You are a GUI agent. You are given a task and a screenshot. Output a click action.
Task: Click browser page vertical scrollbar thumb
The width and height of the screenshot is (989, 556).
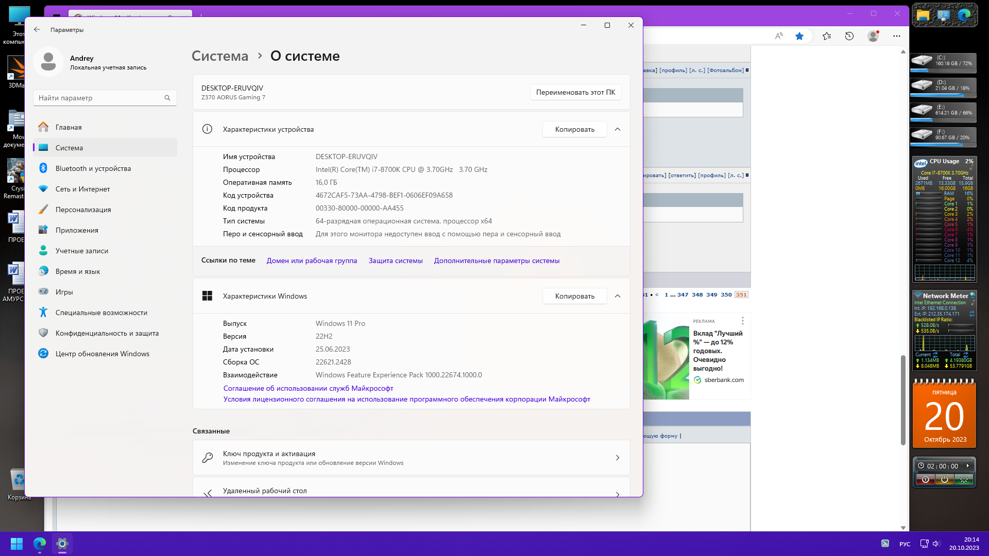[903, 400]
